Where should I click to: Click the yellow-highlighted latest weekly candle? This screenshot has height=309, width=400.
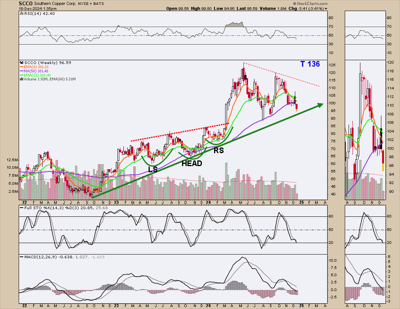[x=297, y=107]
